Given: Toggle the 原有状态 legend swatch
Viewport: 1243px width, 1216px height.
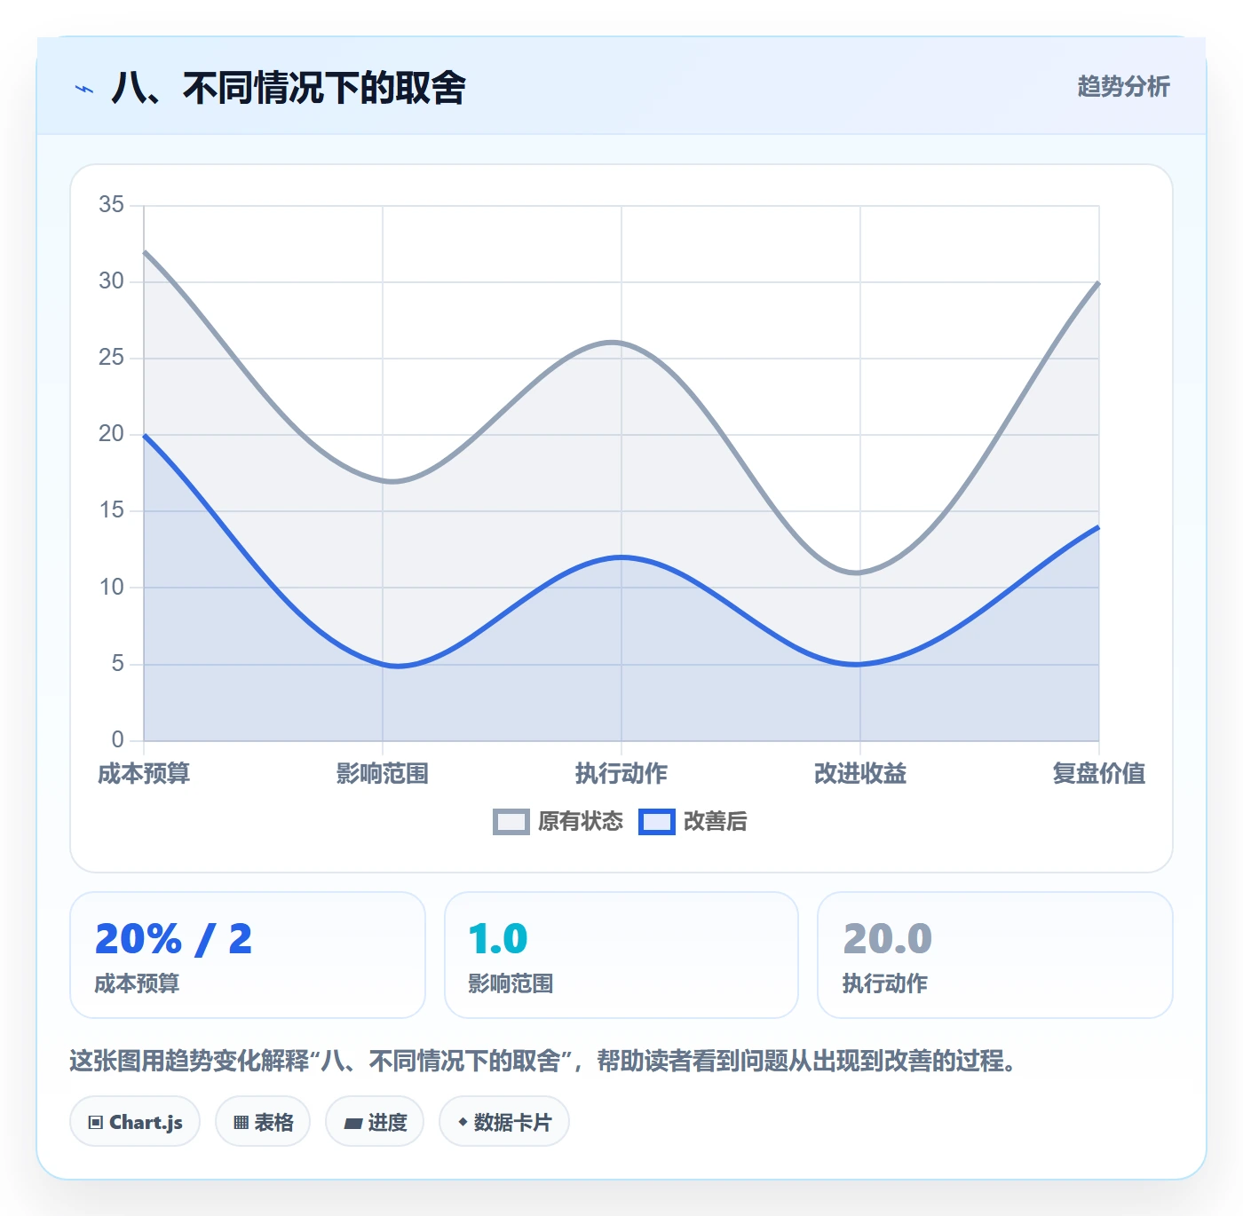Looking at the screenshot, I should coord(511,822).
